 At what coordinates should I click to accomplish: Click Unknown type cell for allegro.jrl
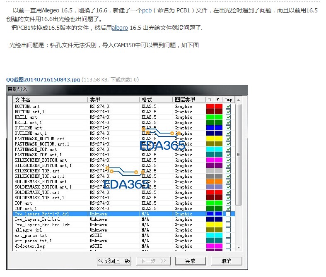coord(99,230)
